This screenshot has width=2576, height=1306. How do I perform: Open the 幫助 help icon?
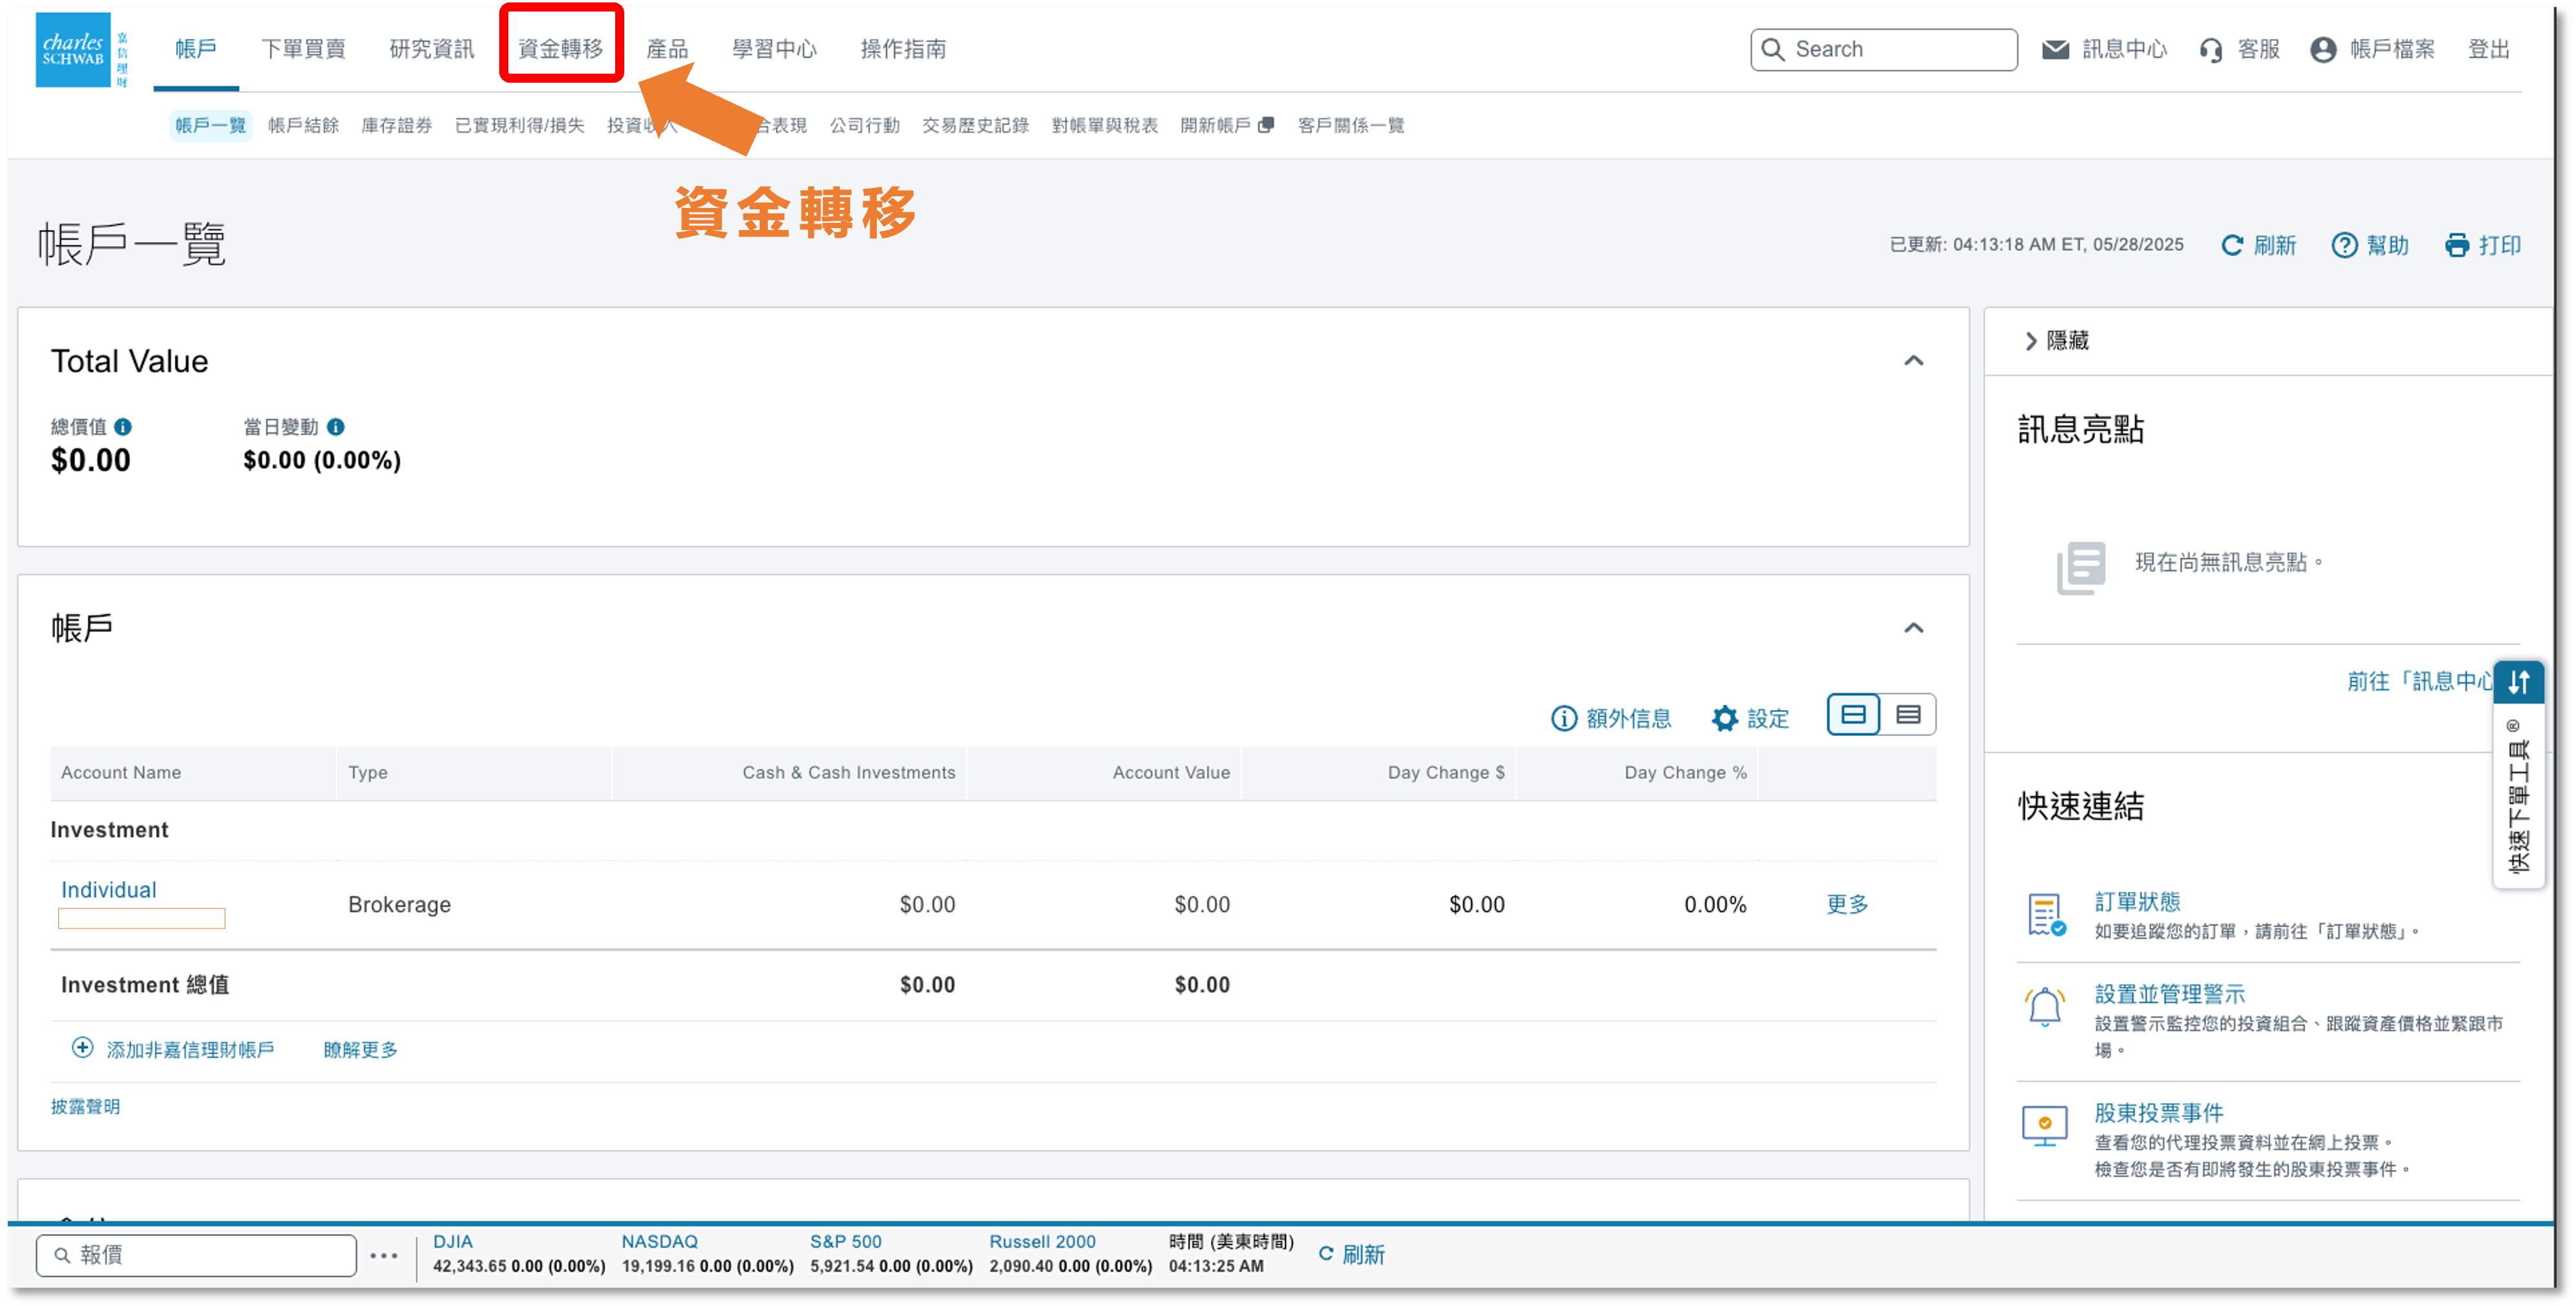pyautogui.click(x=2345, y=245)
